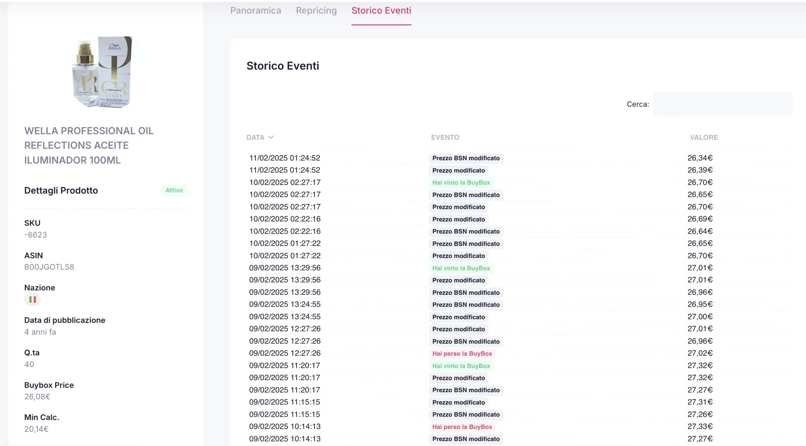Select the Q.ta value 40

point(29,364)
